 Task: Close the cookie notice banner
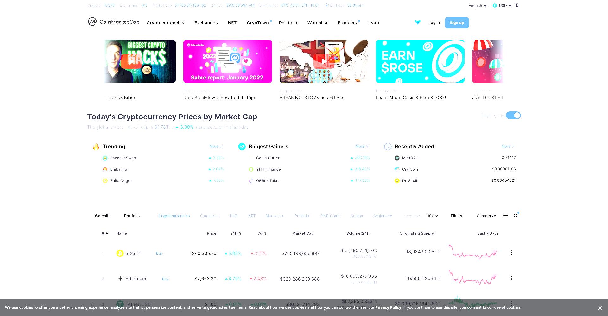tap(600, 308)
